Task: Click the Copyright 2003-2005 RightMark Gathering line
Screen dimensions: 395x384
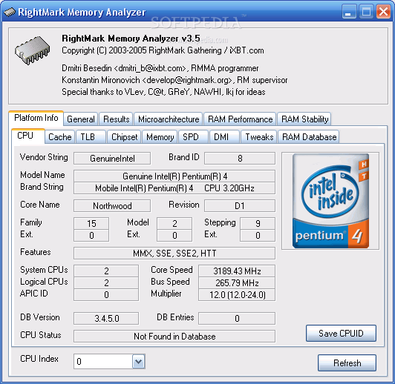Action: click(163, 50)
